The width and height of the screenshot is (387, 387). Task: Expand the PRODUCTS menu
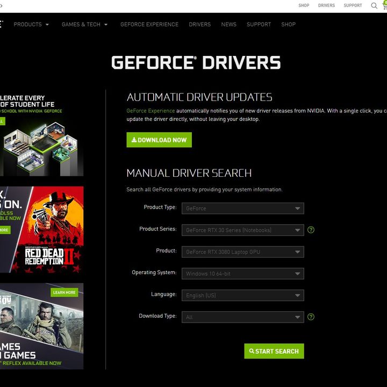click(31, 24)
